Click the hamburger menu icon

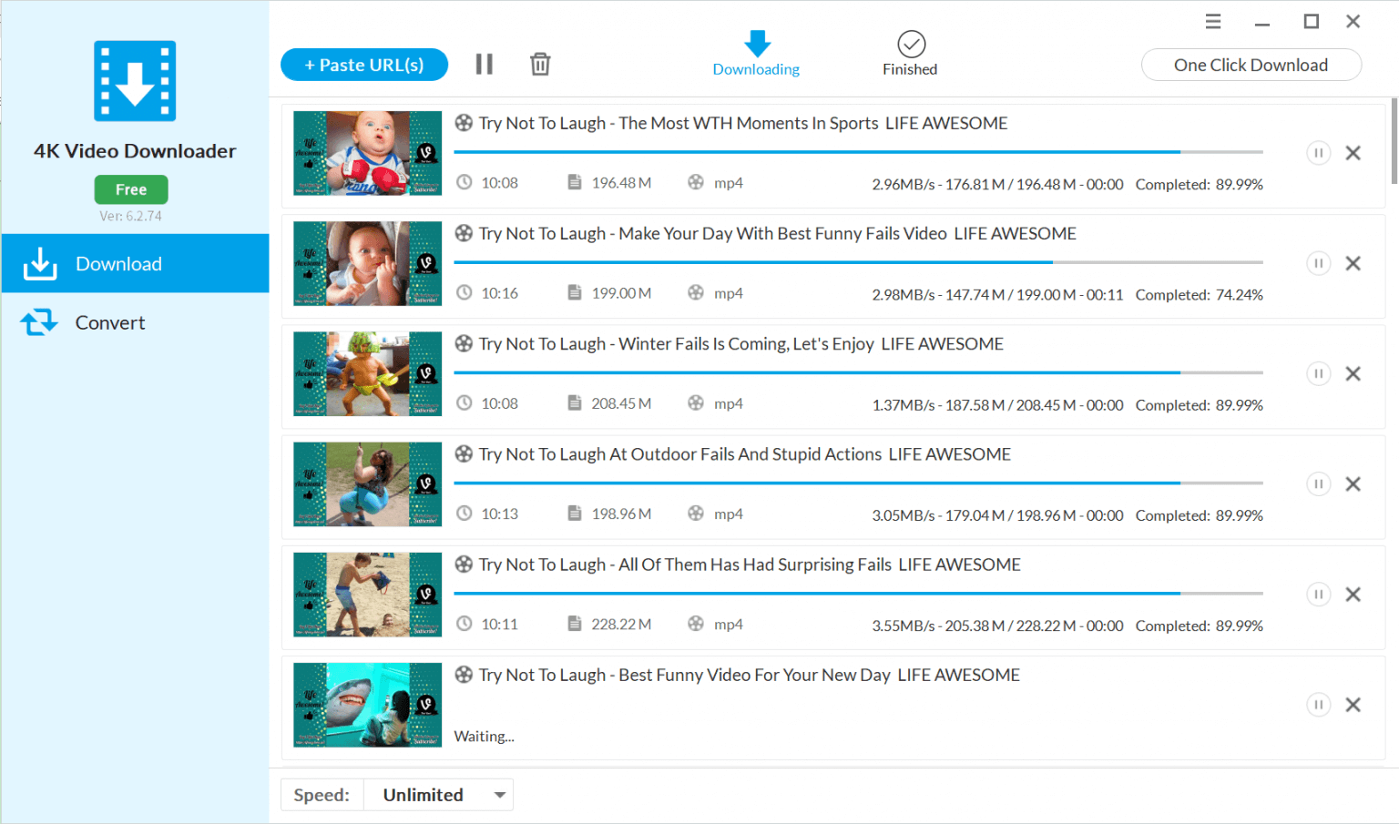click(x=1212, y=20)
